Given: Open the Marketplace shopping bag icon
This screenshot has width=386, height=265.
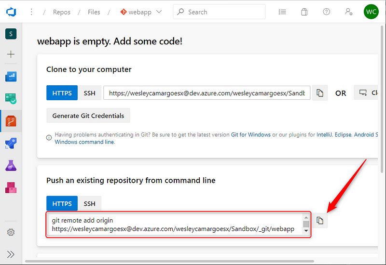Looking at the screenshot, I should (304, 12).
